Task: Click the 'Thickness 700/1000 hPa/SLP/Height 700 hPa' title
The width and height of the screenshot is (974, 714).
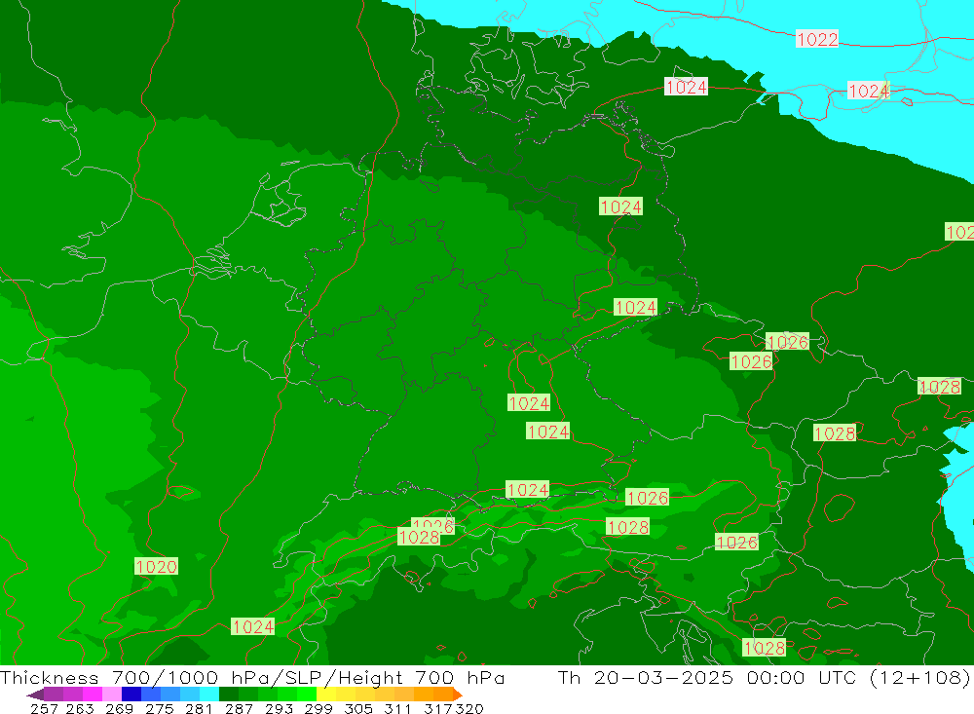Action: pyautogui.click(x=252, y=677)
